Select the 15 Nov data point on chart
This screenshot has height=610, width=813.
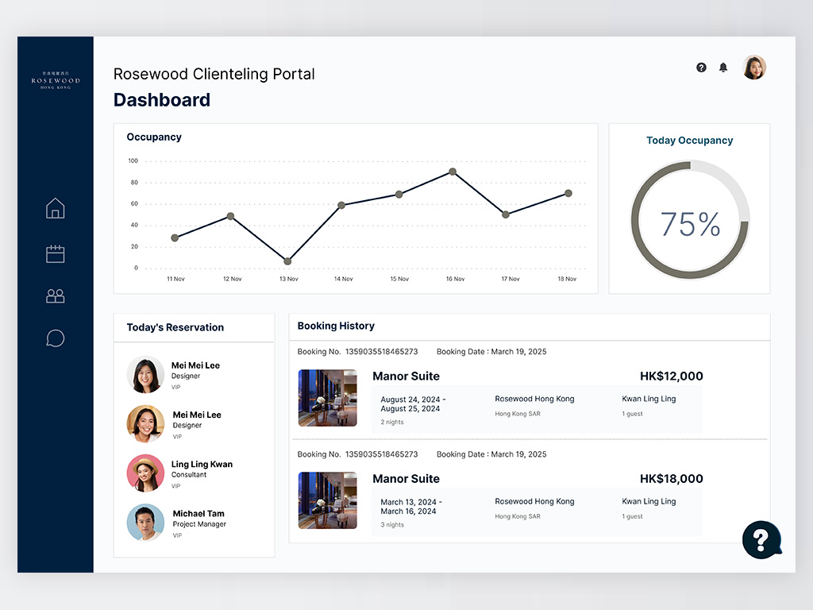[399, 195]
